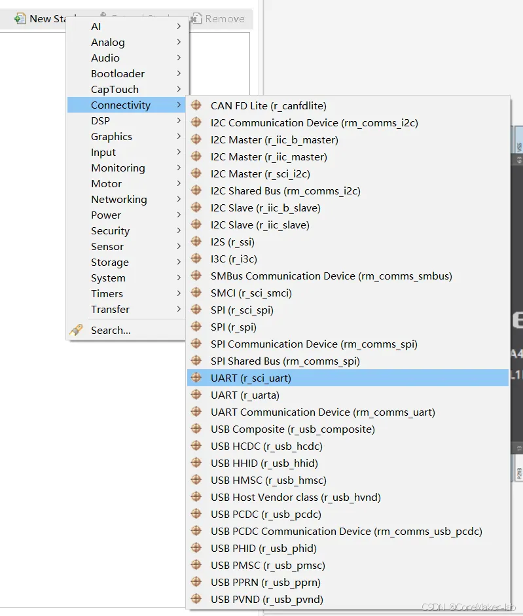The height and width of the screenshot is (616, 523).
Task: Click the UART r_uarta module icon
Action: click(196, 395)
